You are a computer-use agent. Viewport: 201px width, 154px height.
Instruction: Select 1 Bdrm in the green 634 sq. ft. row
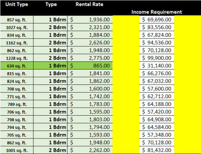pos(50,66)
